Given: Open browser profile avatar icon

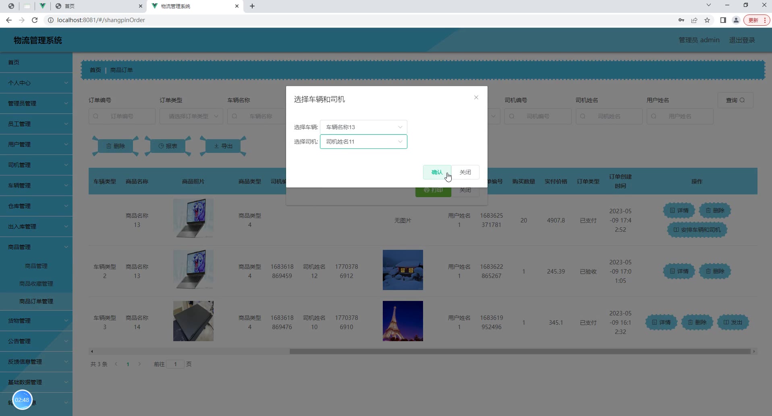Looking at the screenshot, I should tap(736, 20).
